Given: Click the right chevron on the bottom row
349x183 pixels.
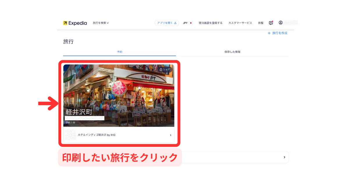Looking at the screenshot, I should pos(284,157).
